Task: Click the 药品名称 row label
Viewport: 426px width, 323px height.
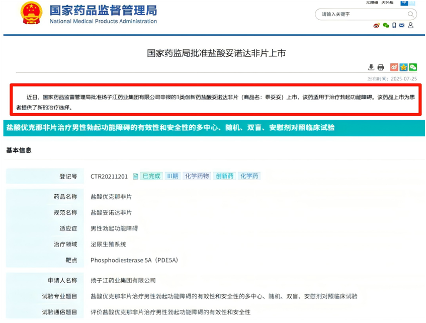Action: point(65,197)
